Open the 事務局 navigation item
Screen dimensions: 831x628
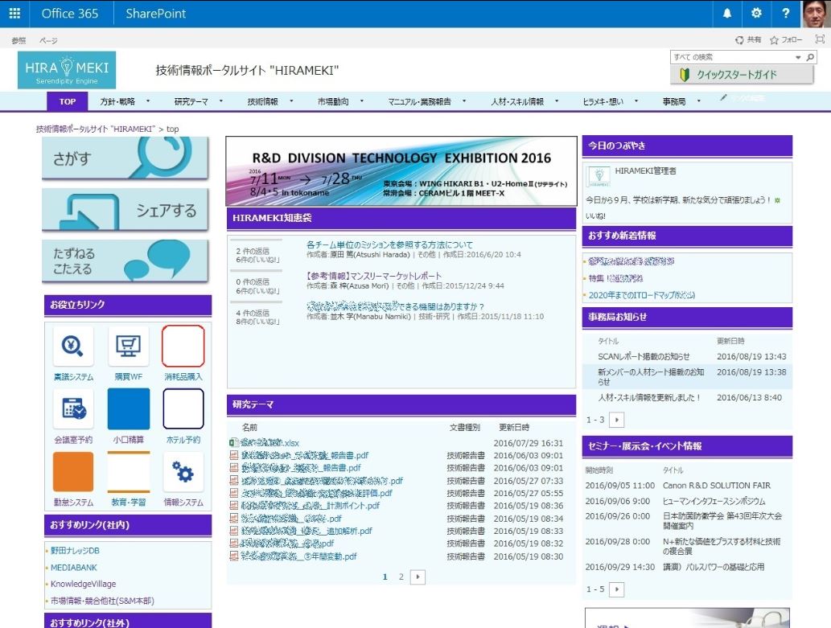pos(673,101)
